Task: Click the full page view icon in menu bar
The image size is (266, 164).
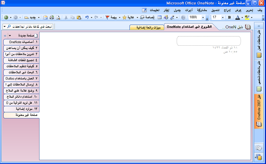Action: tap(144, 10)
